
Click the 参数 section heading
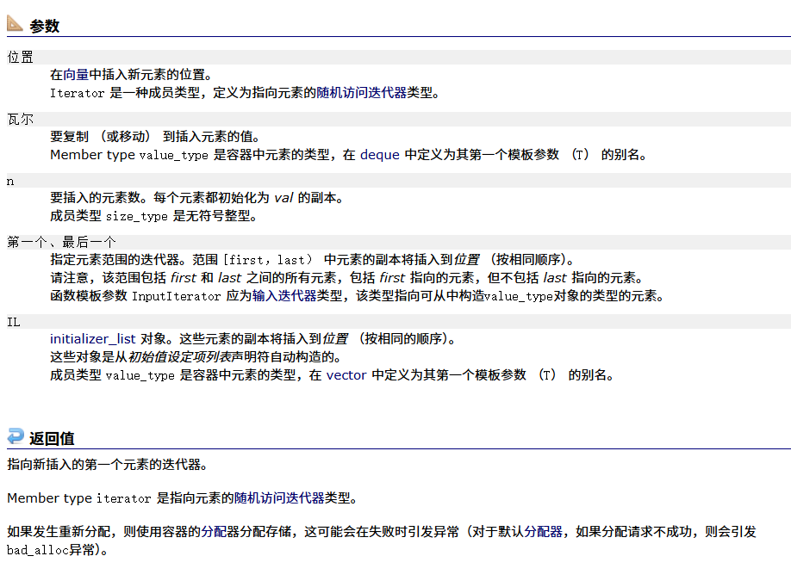click(x=45, y=26)
